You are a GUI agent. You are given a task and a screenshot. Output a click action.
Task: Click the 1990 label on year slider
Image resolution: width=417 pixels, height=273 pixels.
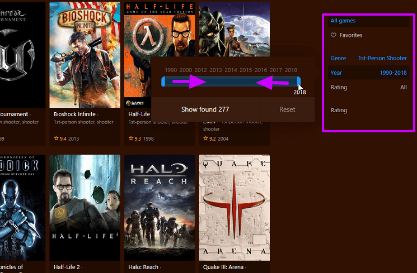(x=171, y=70)
